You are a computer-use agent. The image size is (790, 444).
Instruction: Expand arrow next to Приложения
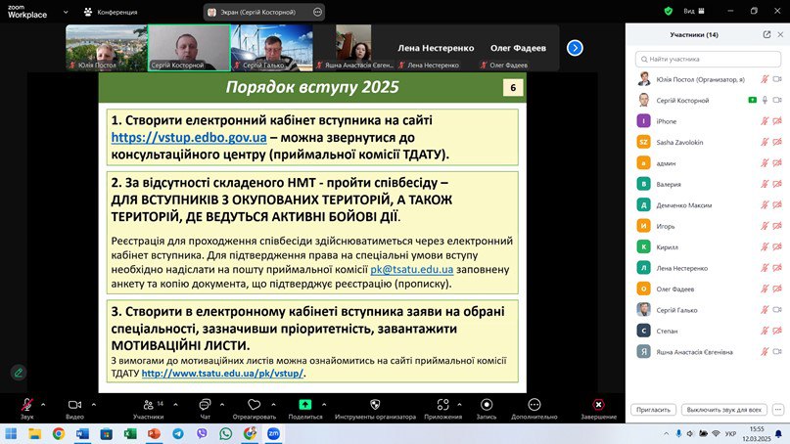tap(459, 404)
